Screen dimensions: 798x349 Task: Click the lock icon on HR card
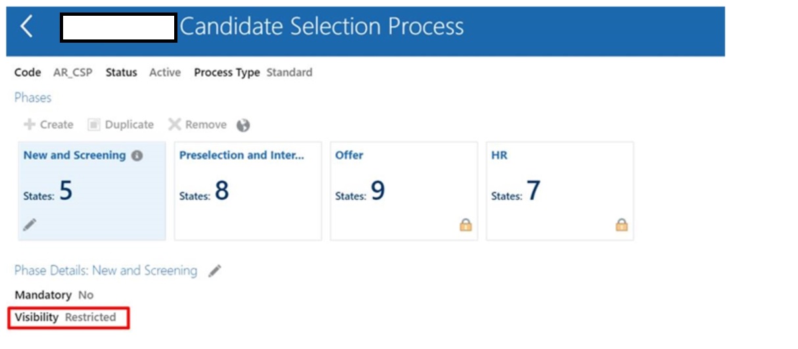[621, 225]
